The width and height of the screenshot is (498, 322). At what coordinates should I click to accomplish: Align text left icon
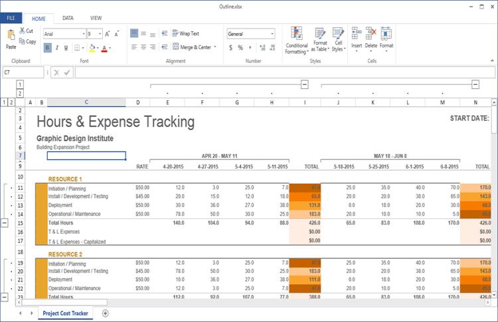tap(134, 47)
